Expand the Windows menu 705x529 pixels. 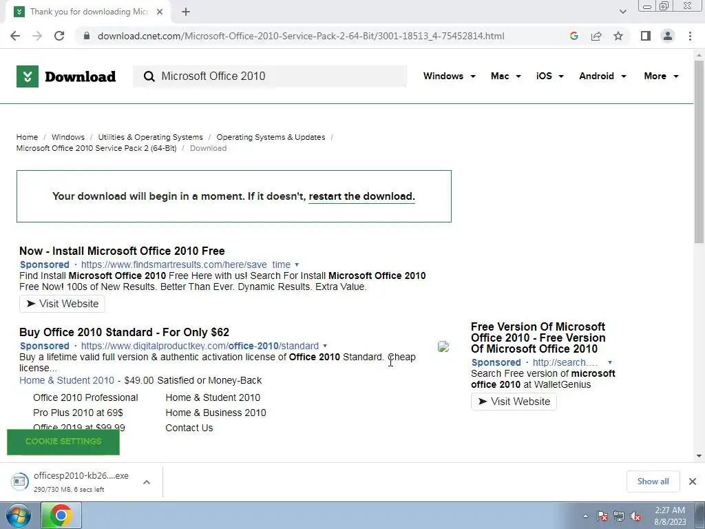coord(449,76)
